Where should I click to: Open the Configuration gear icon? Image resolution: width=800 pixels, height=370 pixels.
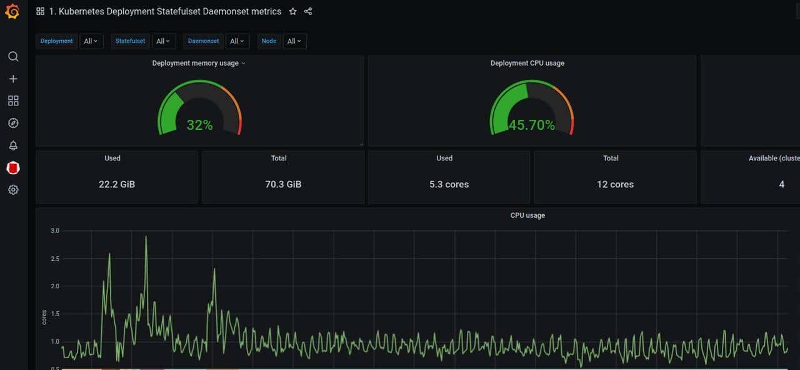pos(13,190)
